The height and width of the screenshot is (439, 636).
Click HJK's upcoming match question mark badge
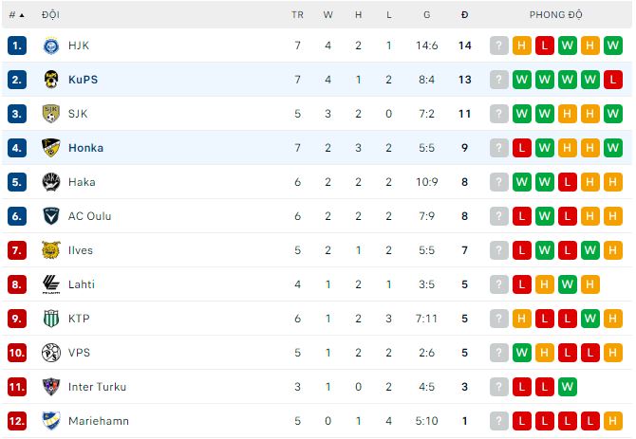(499, 46)
